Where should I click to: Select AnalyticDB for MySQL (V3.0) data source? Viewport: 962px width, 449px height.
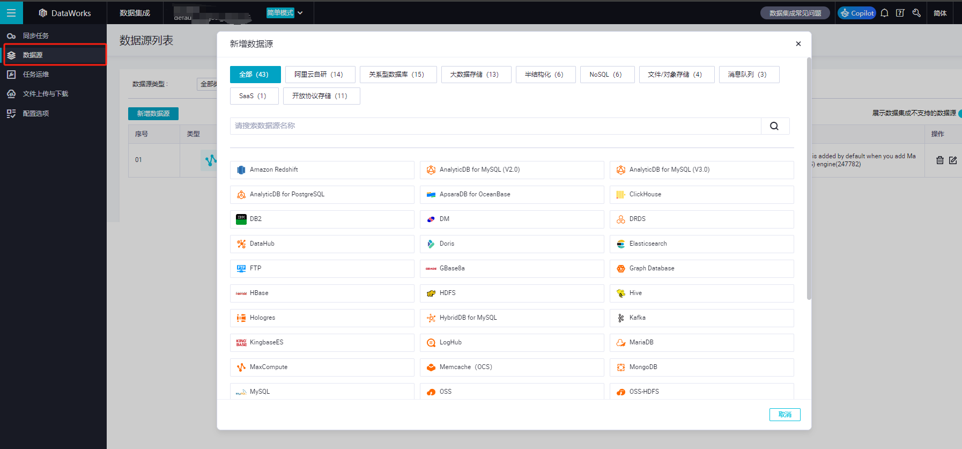pos(702,170)
